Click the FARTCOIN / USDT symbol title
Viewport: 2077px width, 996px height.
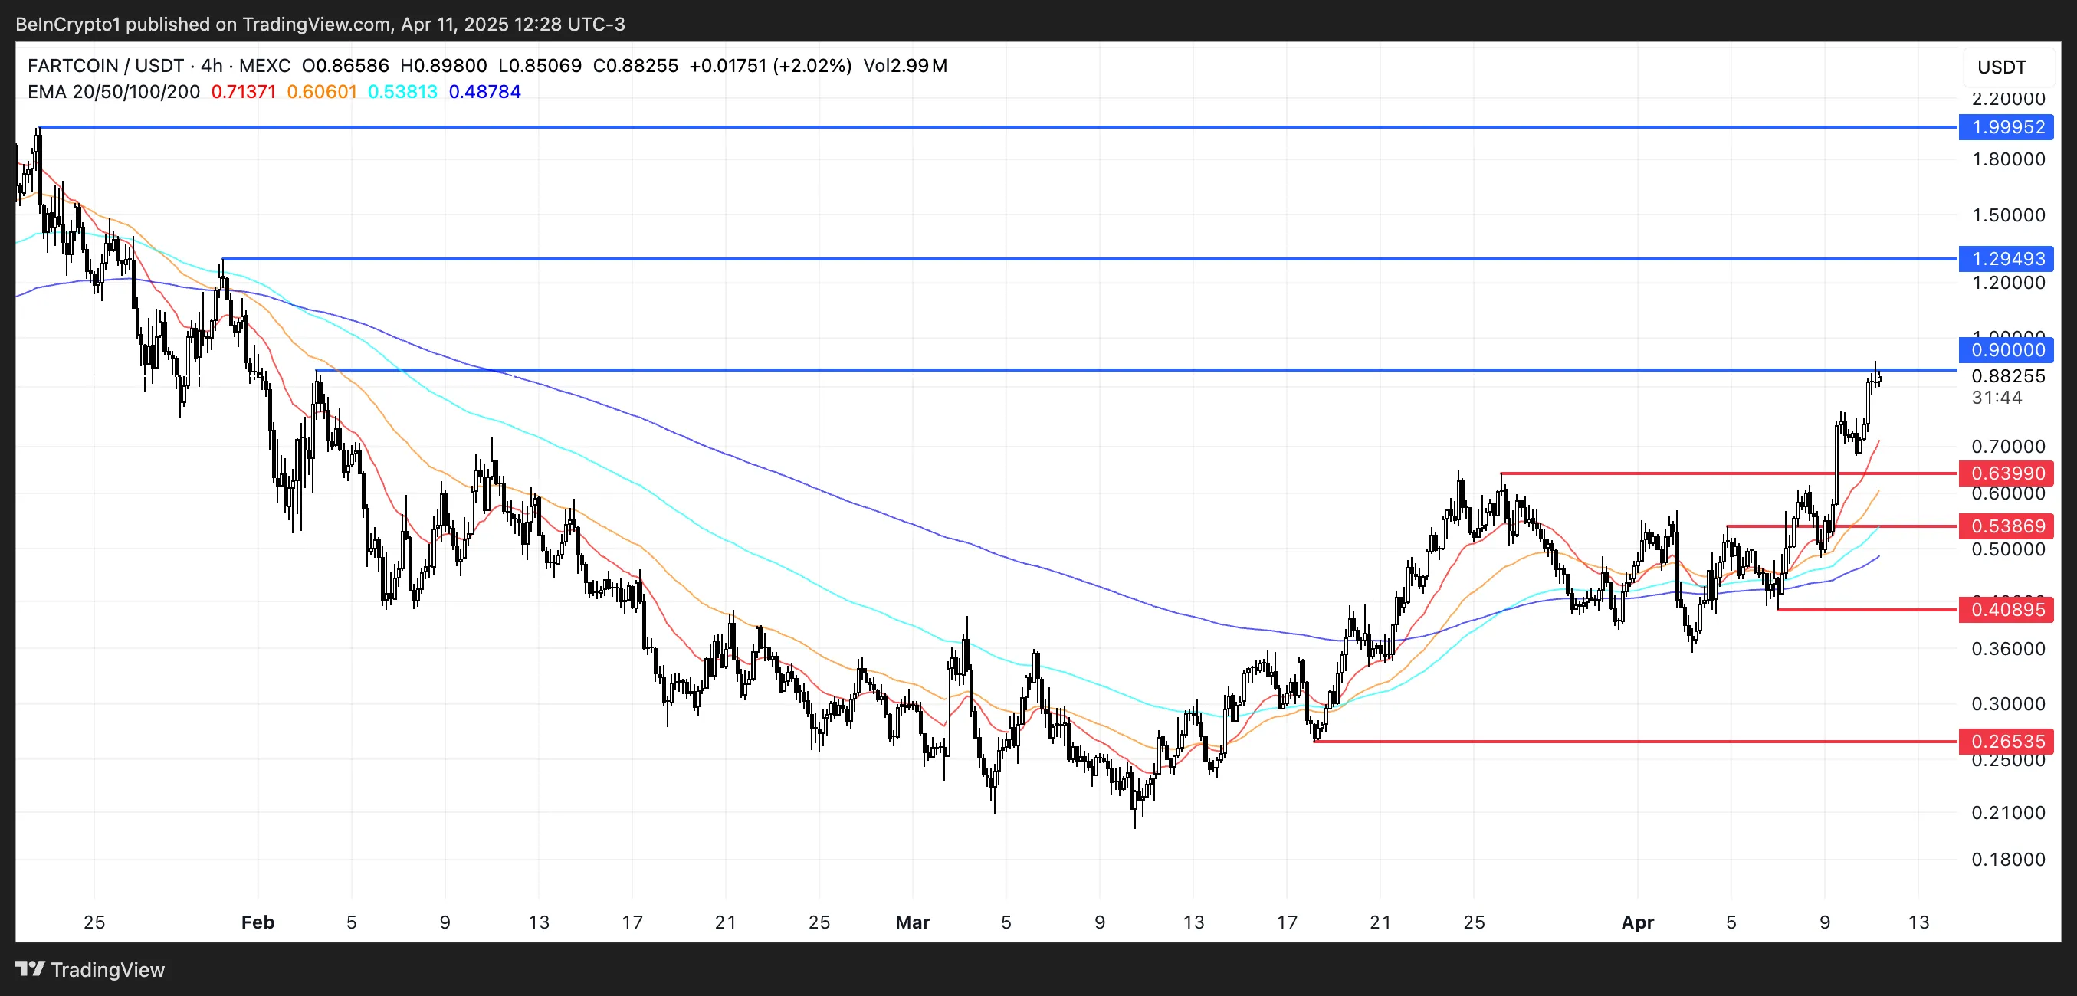pyautogui.click(x=105, y=65)
